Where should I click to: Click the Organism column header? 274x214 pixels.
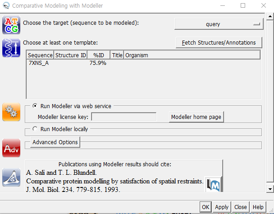[x=192, y=55]
